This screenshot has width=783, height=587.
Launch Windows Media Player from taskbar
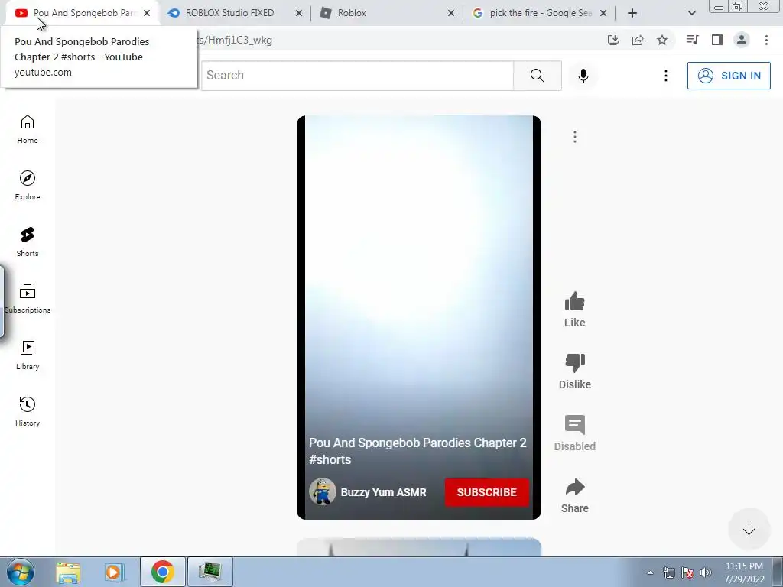tap(115, 572)
